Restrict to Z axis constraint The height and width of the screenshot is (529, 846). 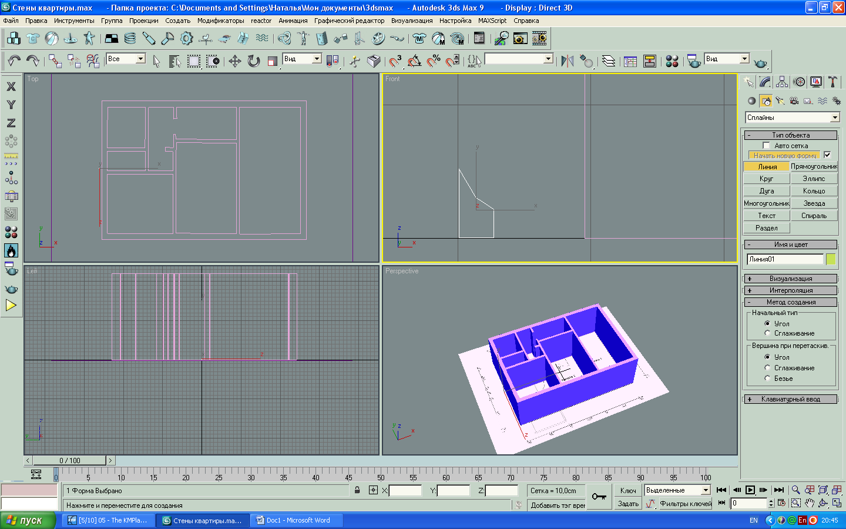11,123
